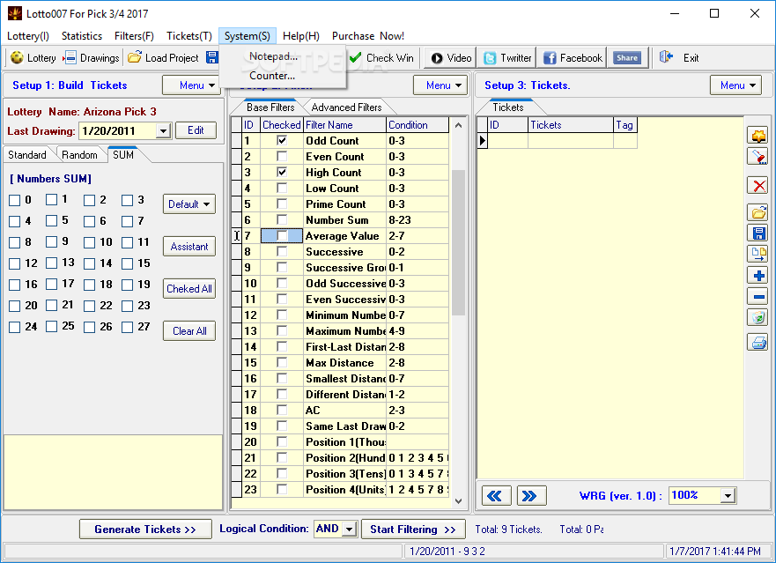The image size is (776, 563).
Task: Click the Load Project folder icon
Action: pos(134,57)
